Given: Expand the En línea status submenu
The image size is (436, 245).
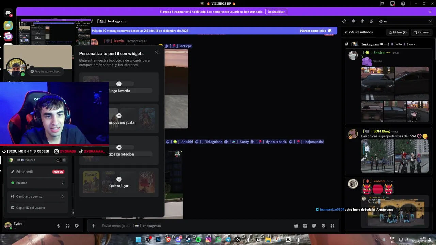Looking at the screenshot, I should point(37,183).
